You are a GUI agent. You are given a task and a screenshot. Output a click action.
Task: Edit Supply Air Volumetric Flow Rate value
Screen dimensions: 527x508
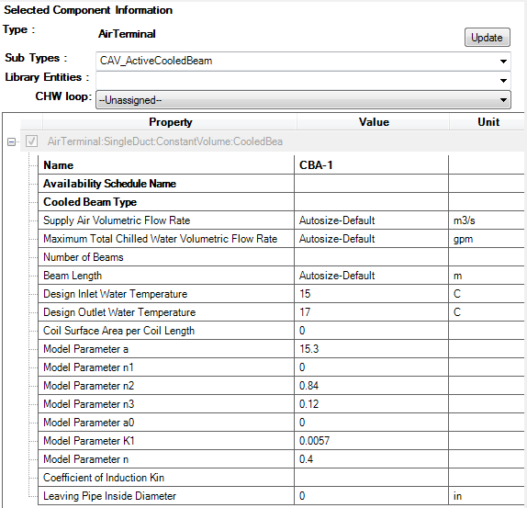coord(371,220)
